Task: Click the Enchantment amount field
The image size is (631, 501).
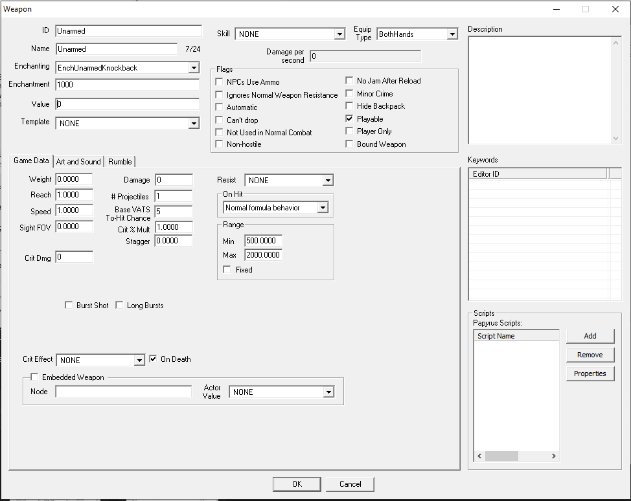Action: point(127,84)
